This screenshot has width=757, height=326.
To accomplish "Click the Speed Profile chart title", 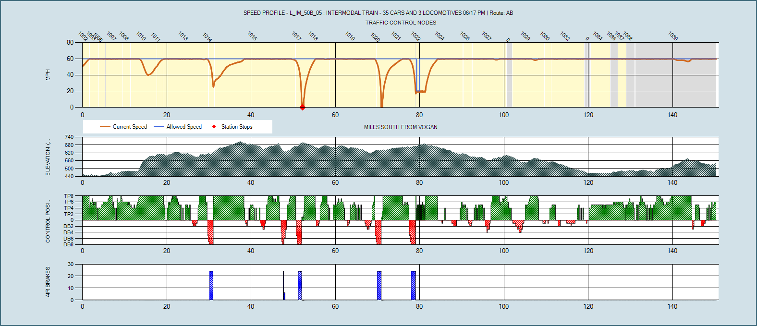I will click(378, 13).
